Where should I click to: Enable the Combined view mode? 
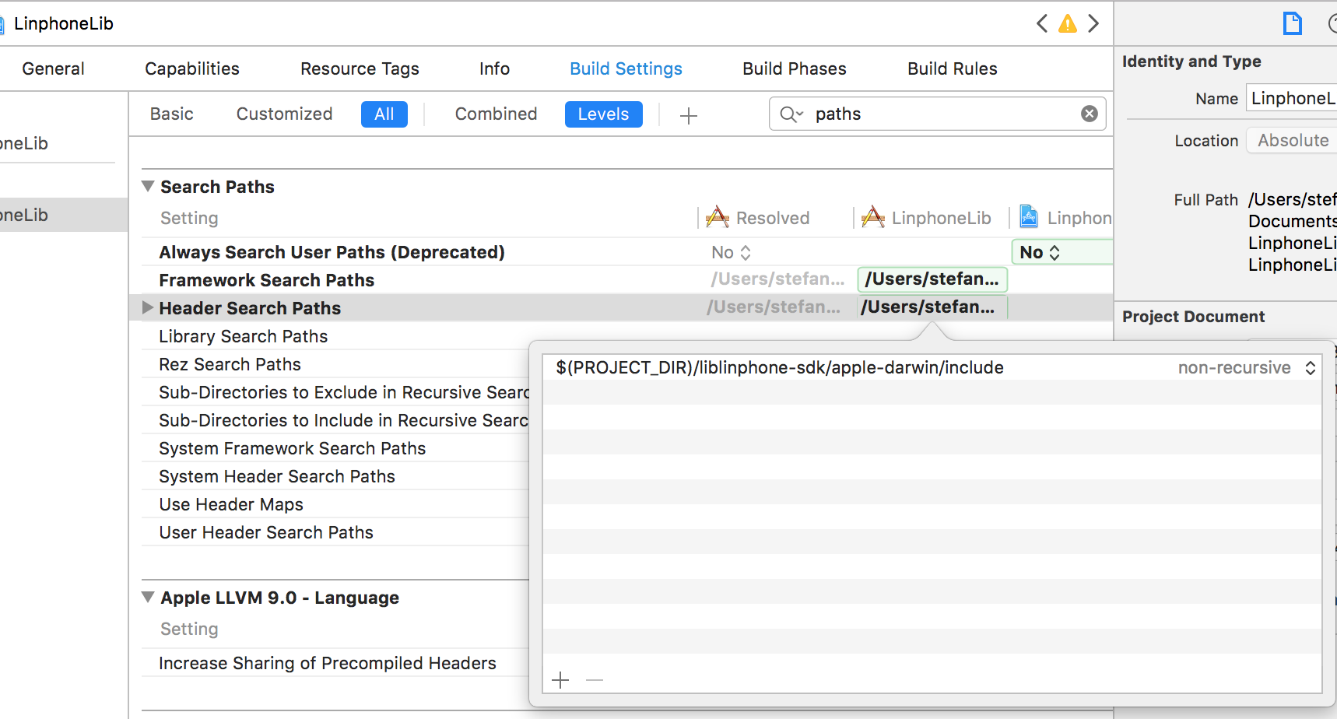coord(496,114)
